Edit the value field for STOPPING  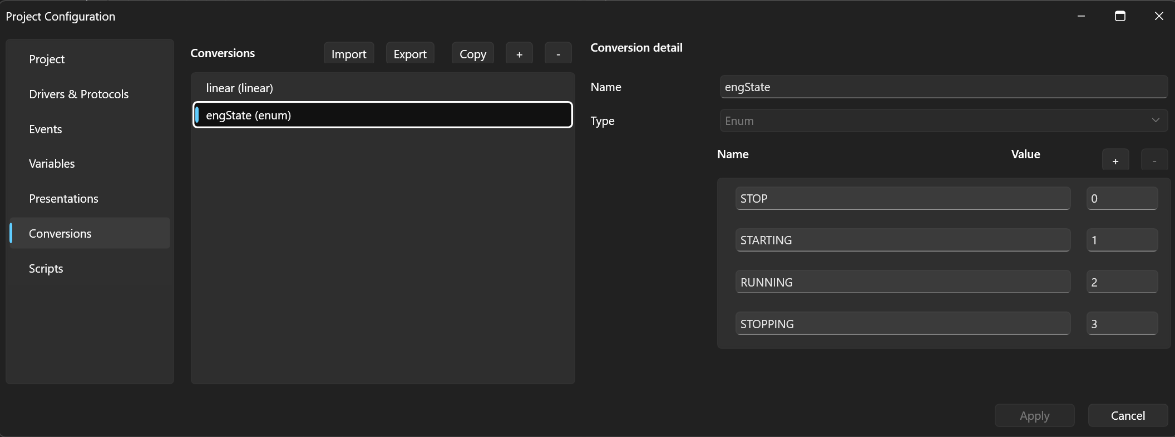tap(1122, 324)
